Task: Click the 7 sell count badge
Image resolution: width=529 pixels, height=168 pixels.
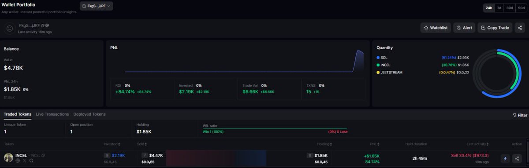Action: coord(144,155)
